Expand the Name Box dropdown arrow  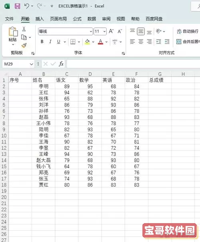31,64
